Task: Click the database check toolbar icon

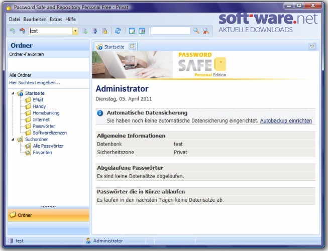Action: (94, 31)
